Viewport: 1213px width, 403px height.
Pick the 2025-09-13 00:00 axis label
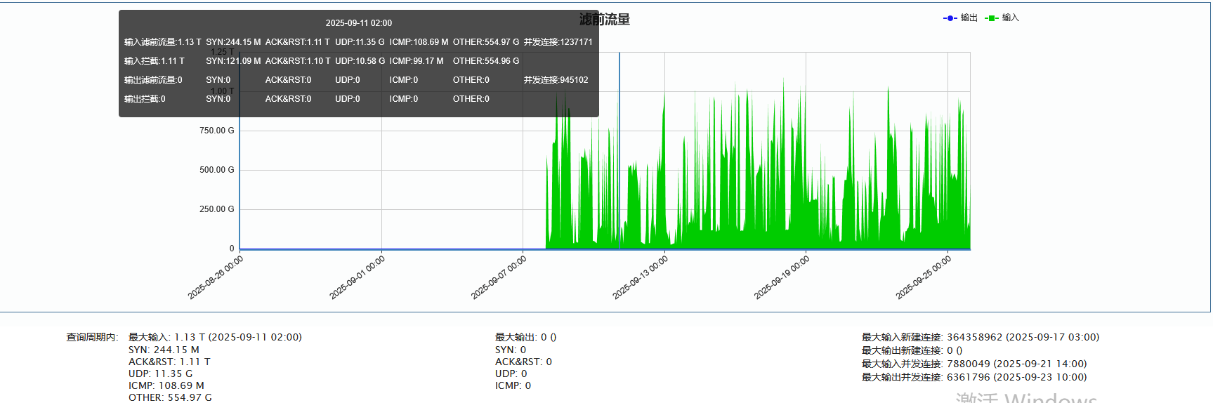(641, 277)
